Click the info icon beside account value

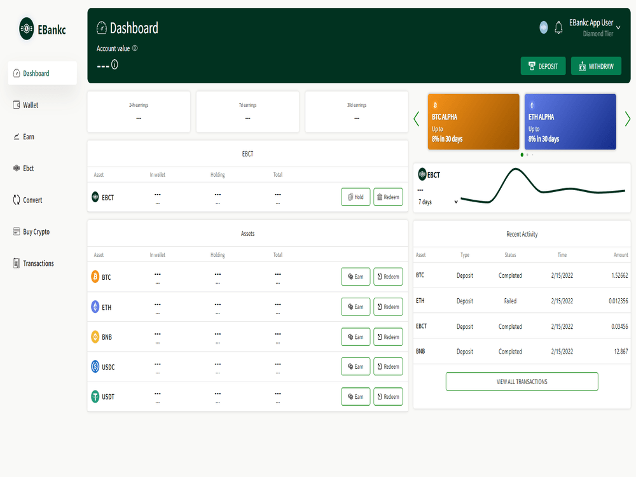tap(114, 64)
